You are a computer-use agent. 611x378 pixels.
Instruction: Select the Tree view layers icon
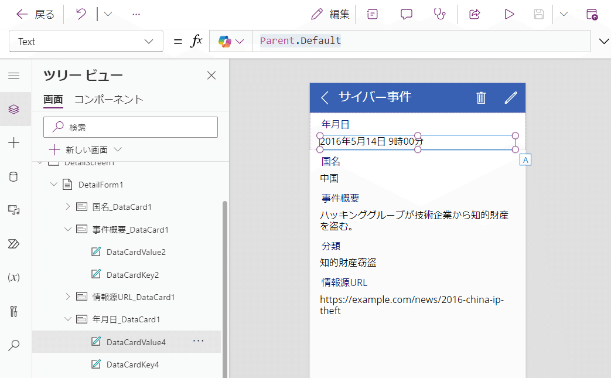[14, 109]
